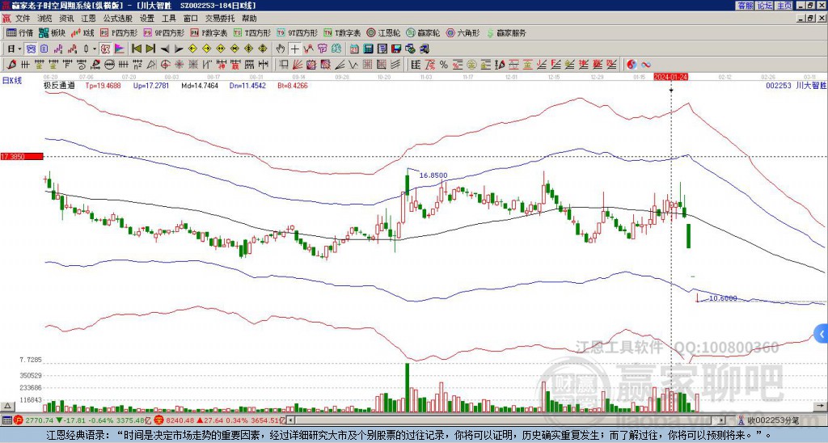The height and width of the screenshot is (443, 828).
Task: Expand panel with triangle button bottom-left
Action: [x=7, y=406]
